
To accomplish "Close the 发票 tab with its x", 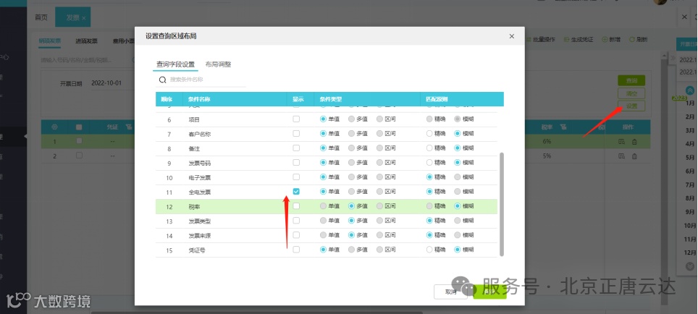I will [84, 18].
